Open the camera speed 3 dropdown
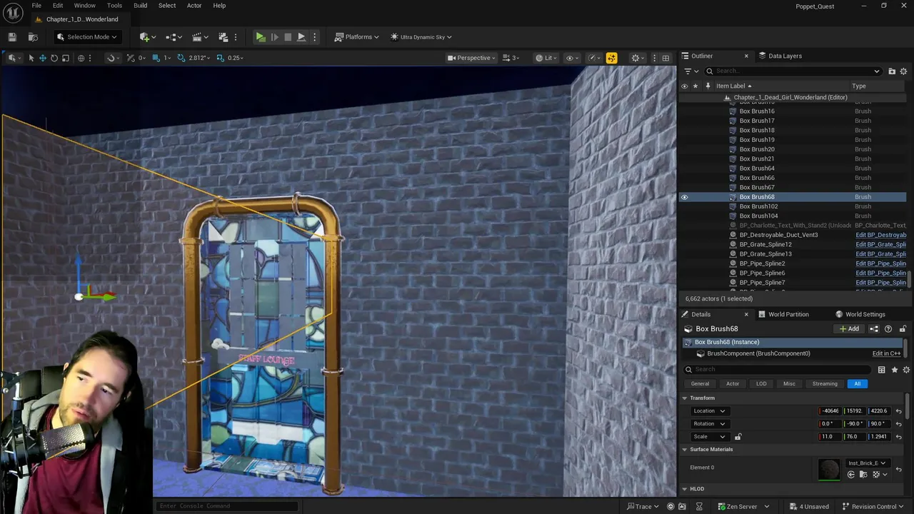This screenshot has width=914, height=514. [511, 58]
